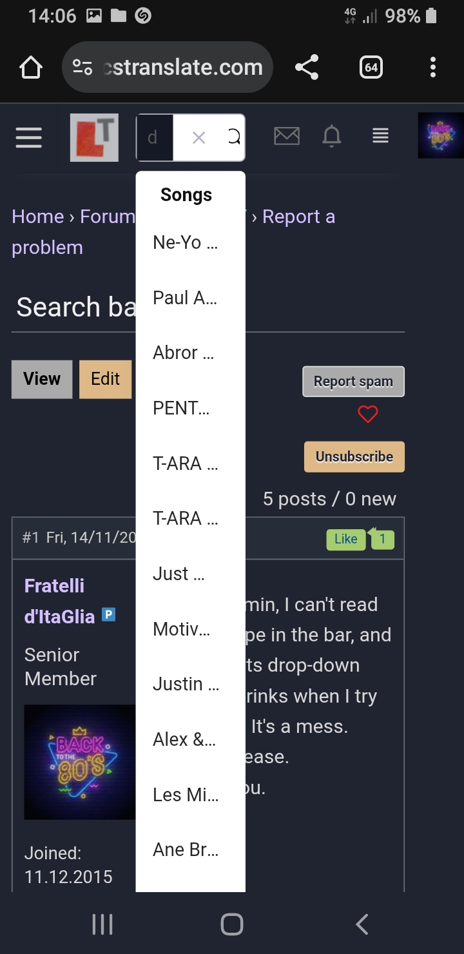The image size is (464, 954).
Task: Toggle the red heart favorite icon
Action: pyautogui.click(x=368, y=414)
